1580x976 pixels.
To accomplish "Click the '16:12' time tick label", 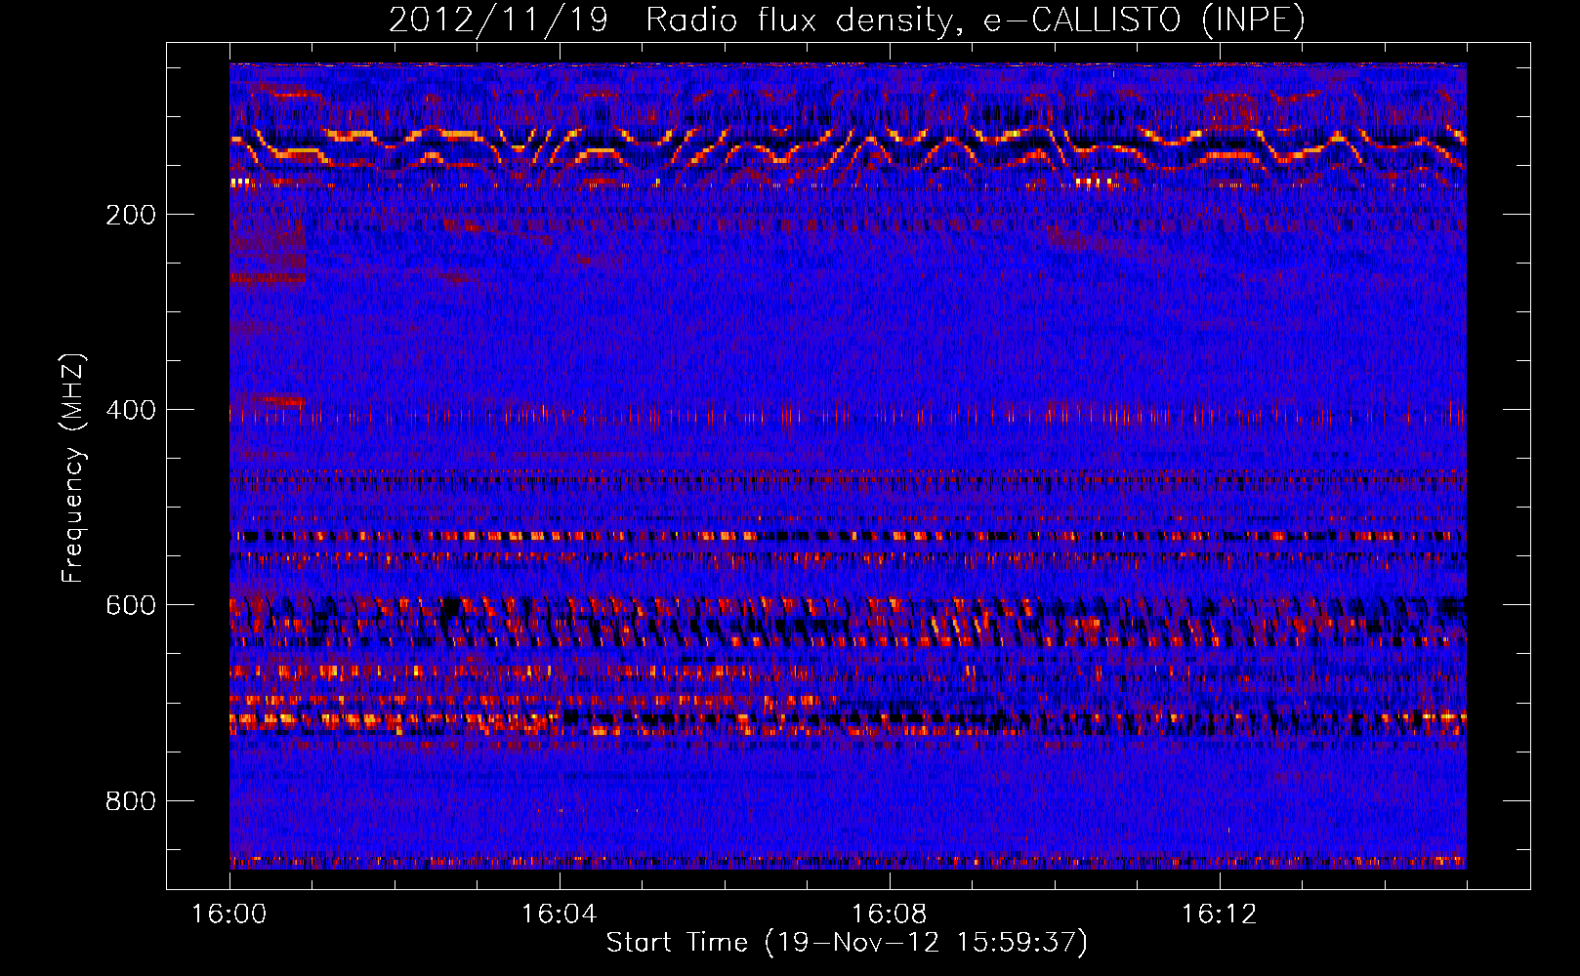I will [1219, 914].
